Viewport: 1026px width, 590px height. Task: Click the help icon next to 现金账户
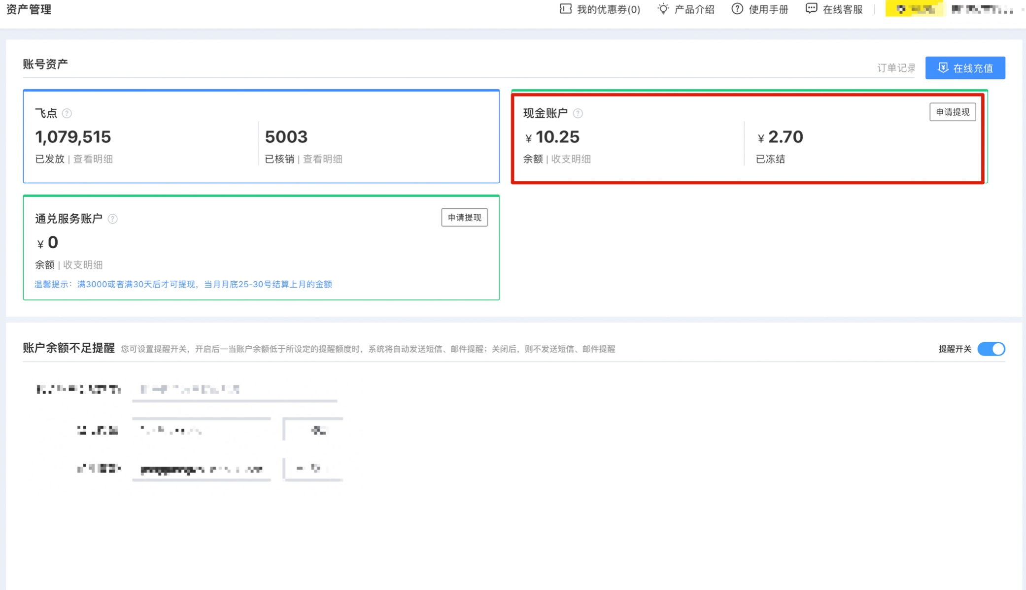(x=578, y=114)
